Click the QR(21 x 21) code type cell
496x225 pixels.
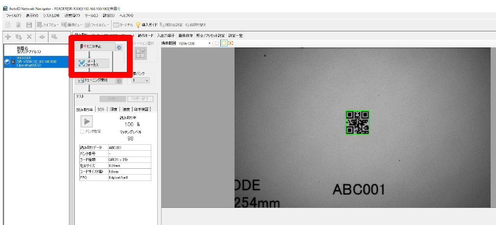129,159
